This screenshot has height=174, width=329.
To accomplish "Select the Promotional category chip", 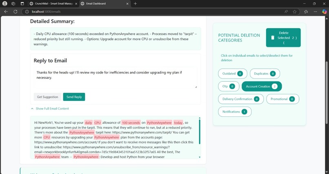I will tap(282, 99).
